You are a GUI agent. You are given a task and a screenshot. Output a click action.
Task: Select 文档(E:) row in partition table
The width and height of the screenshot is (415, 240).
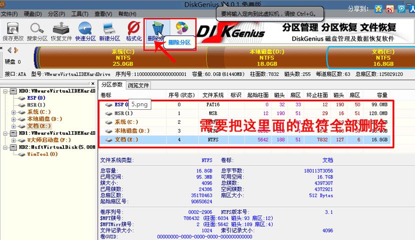(x=245, y=140)
